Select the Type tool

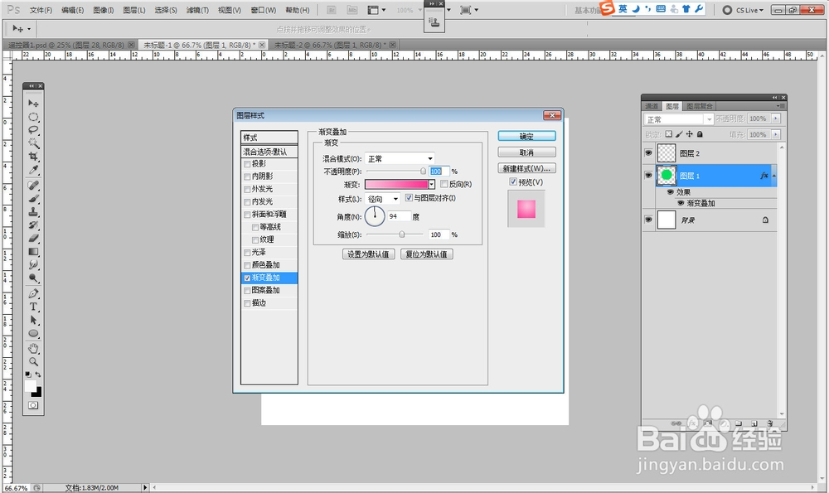(x=33, y=307)
